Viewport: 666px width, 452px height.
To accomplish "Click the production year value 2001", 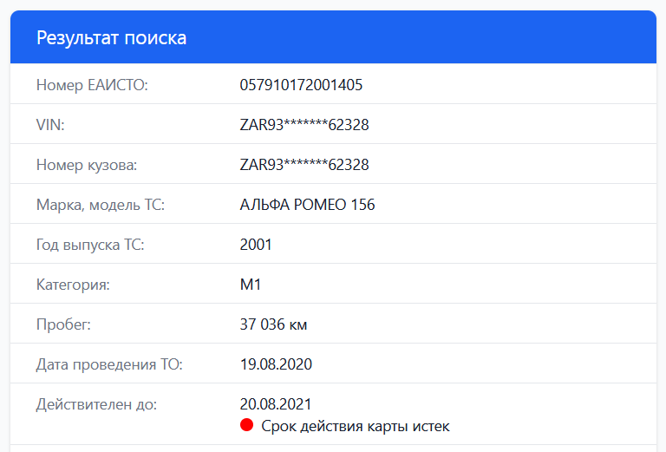I will point(256,245).
